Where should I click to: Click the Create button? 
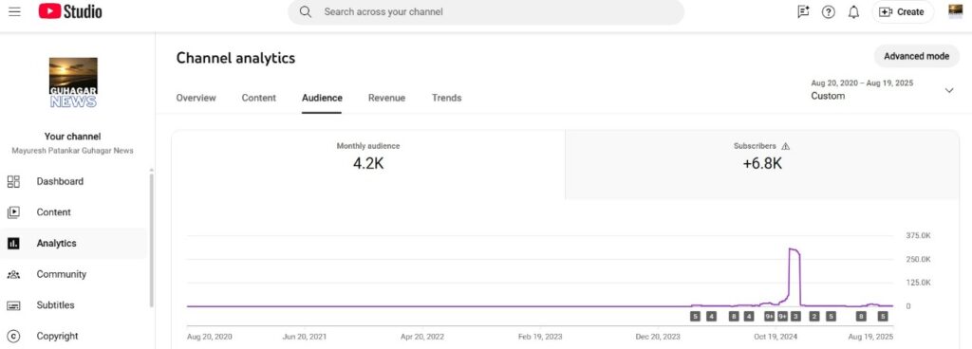(903, 11)
